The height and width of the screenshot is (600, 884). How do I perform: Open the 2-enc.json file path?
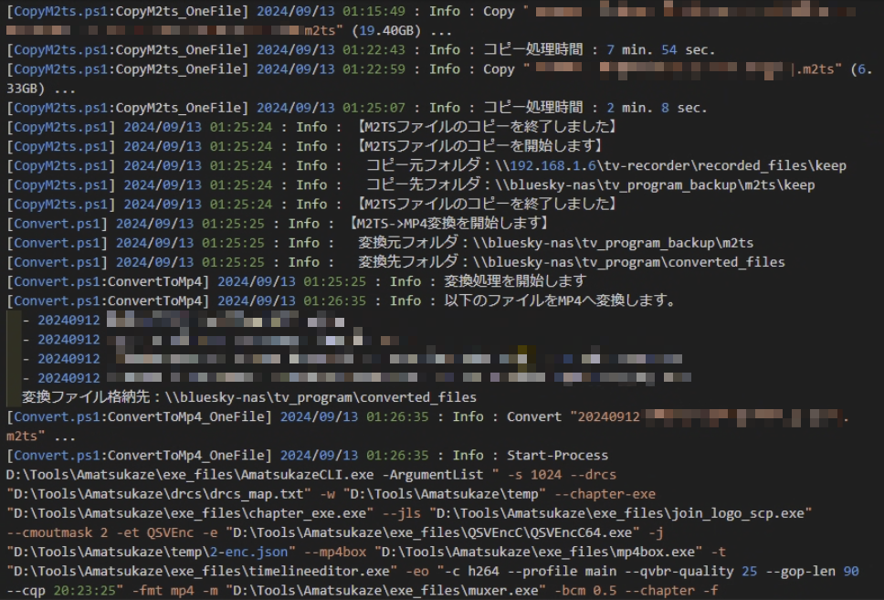(x=150, y=551)
